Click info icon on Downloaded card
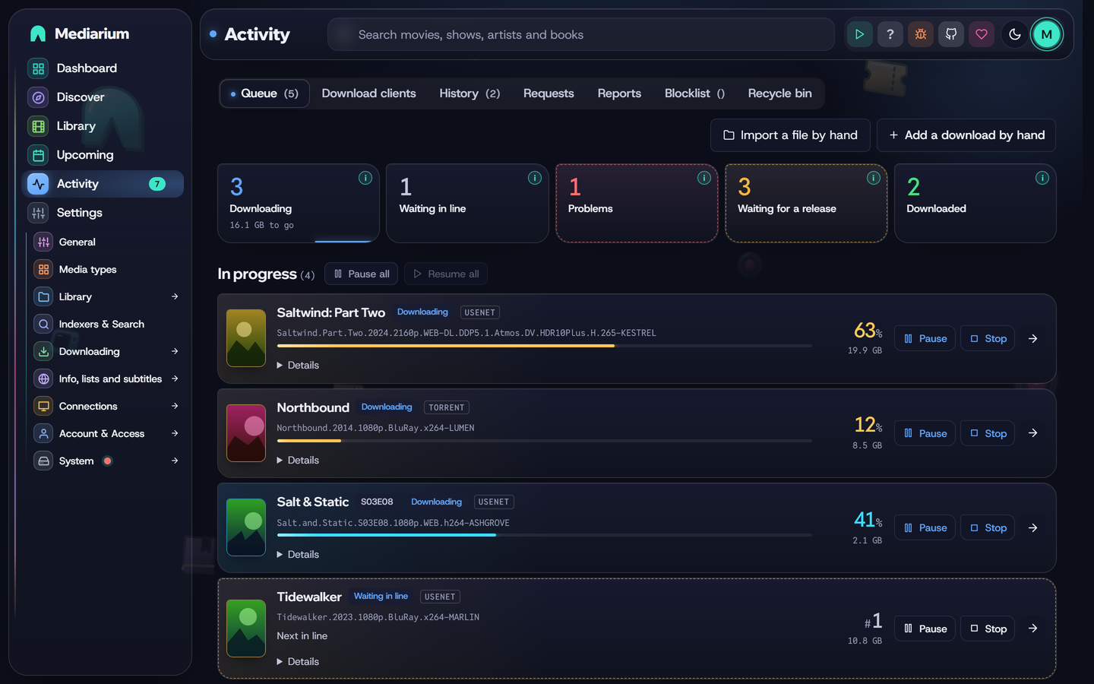1094x684 pixels. click(x=1042, y=178)
